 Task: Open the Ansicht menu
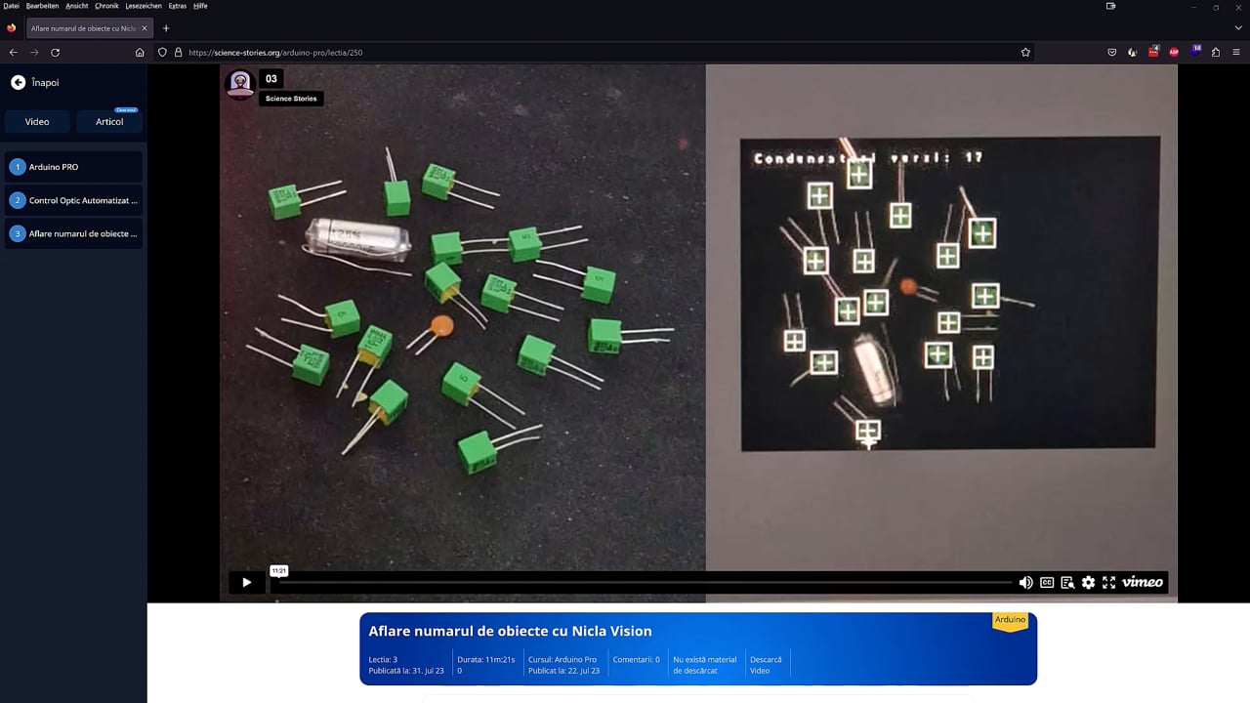77,6
